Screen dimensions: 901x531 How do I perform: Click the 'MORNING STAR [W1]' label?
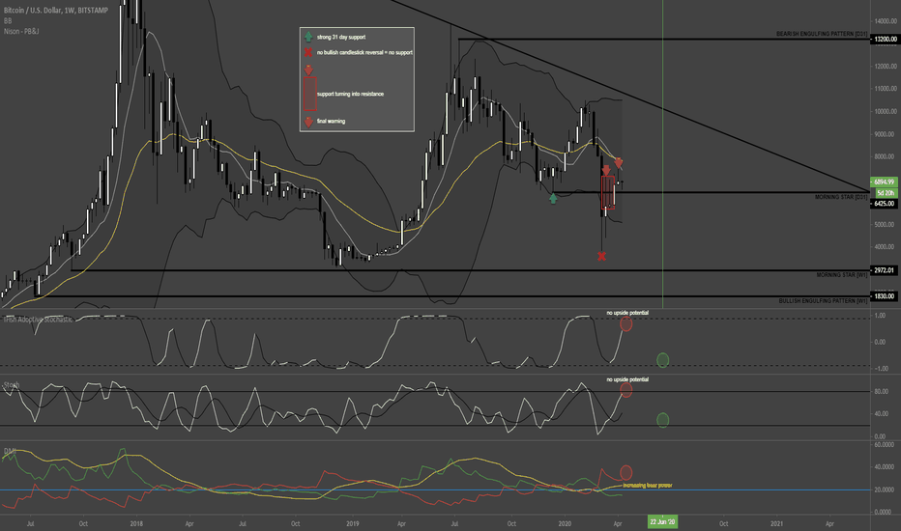point(842,275)
